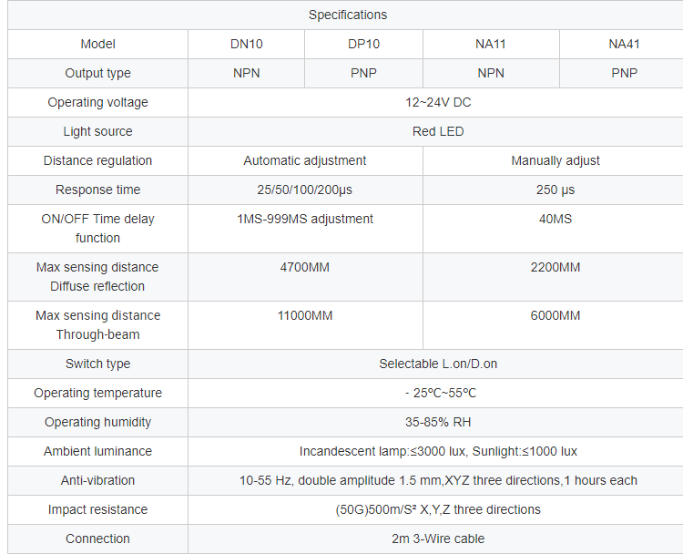Select the Selectable L.on/D.on switch type value
Image resolution: width=683 pixels, height=554 pixels.
click(438, 364)
